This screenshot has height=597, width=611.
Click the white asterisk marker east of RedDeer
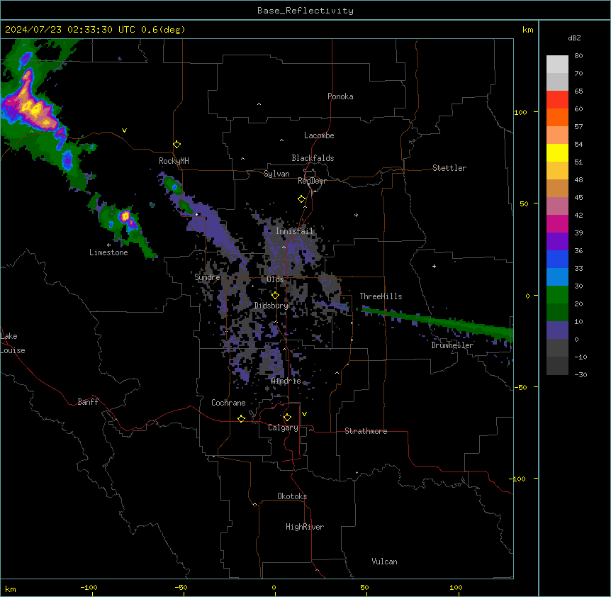[356, 215]
